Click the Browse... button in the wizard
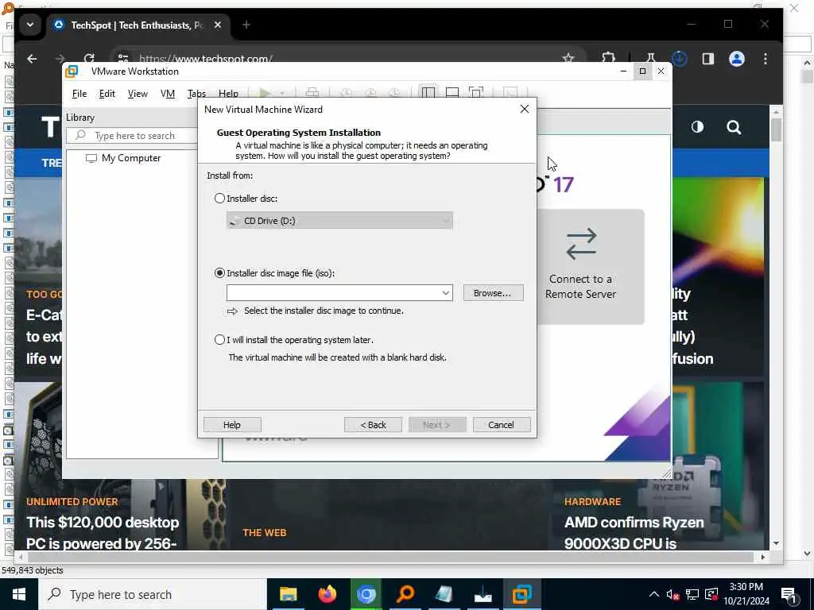 [x=493, y=293]
